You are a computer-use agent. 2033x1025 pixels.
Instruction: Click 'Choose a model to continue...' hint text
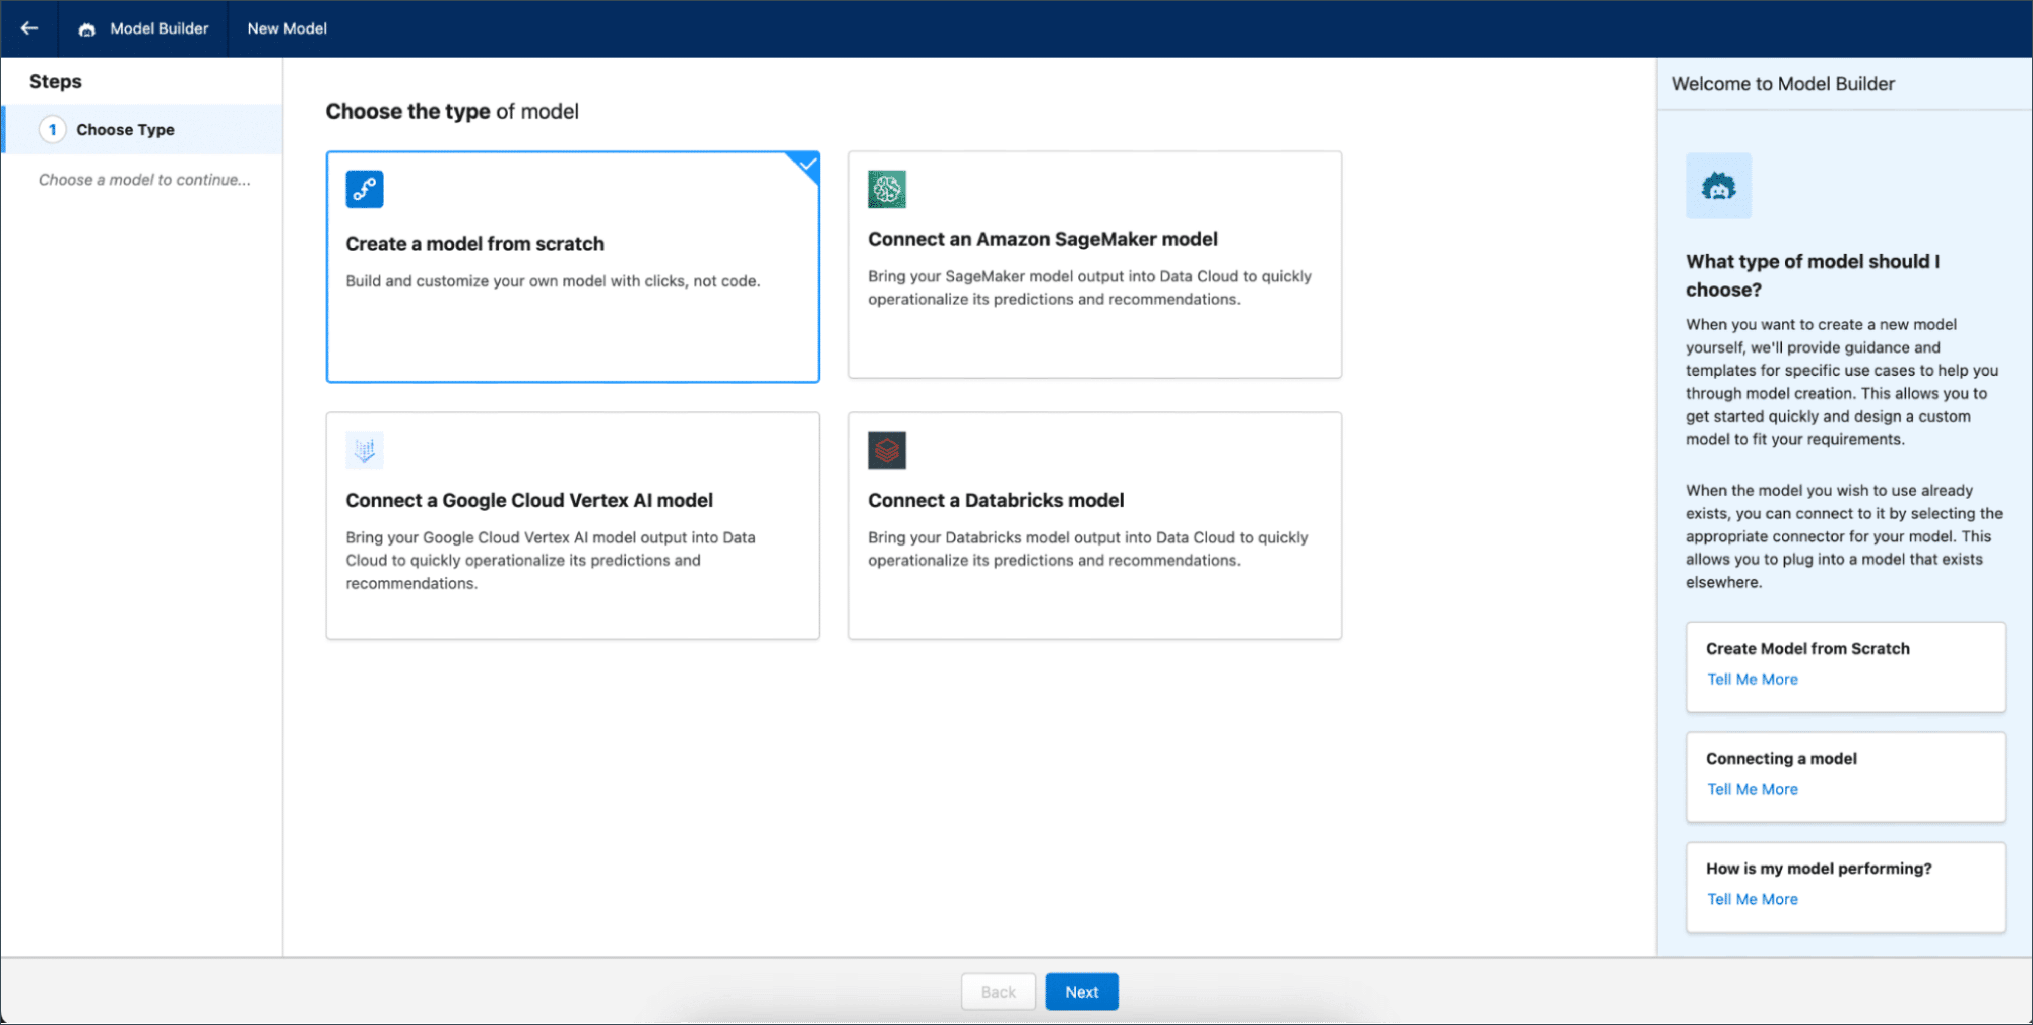[x=144, y=180]
